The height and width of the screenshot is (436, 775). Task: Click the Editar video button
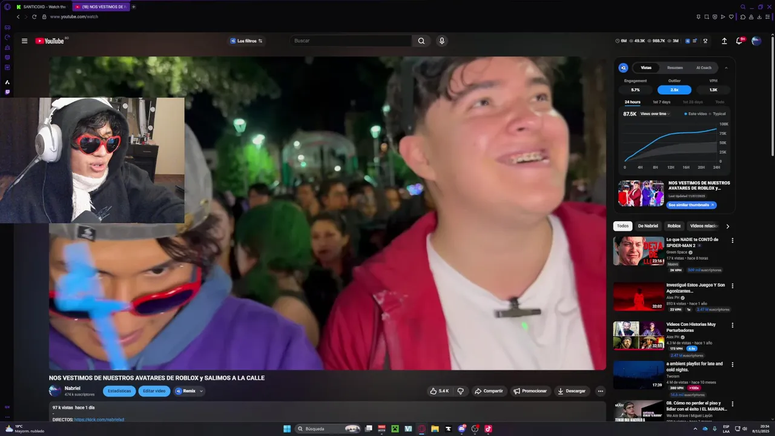(154, 391)
